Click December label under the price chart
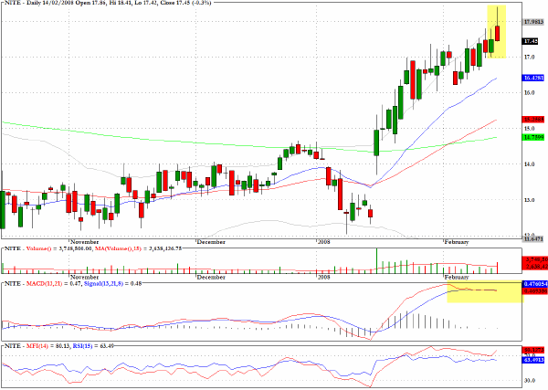Screen dimensions: 548x390 pyautogui.click(x=211, y=242)
